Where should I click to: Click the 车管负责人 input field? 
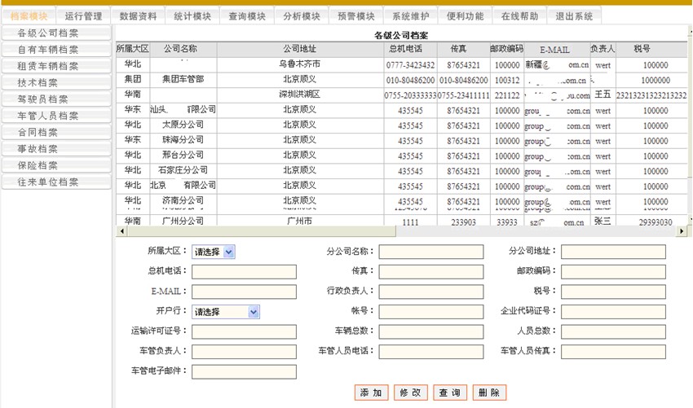tap(244, 352)
